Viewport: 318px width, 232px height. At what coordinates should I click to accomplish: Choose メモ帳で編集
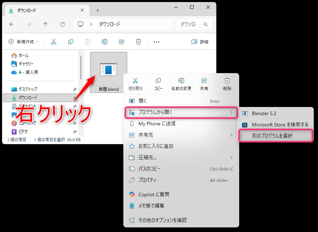tap(181, 206)
